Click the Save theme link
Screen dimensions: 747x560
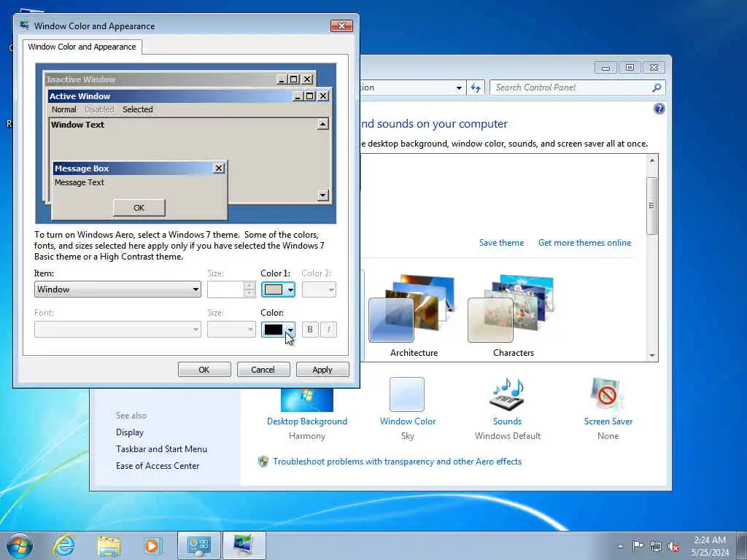[501, 243]
